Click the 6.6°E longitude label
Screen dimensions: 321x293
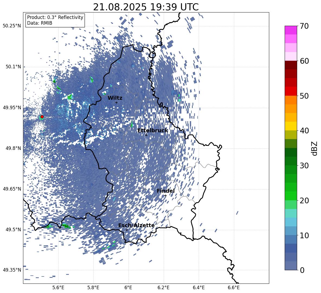pos(234,288)
